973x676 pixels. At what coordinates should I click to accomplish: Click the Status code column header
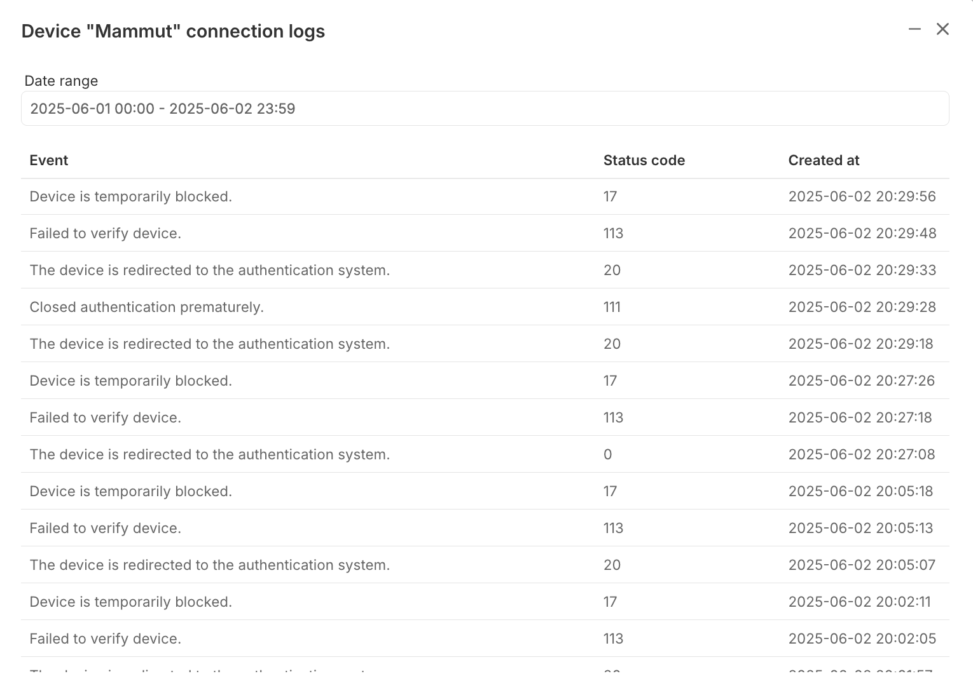click(644, 160)
